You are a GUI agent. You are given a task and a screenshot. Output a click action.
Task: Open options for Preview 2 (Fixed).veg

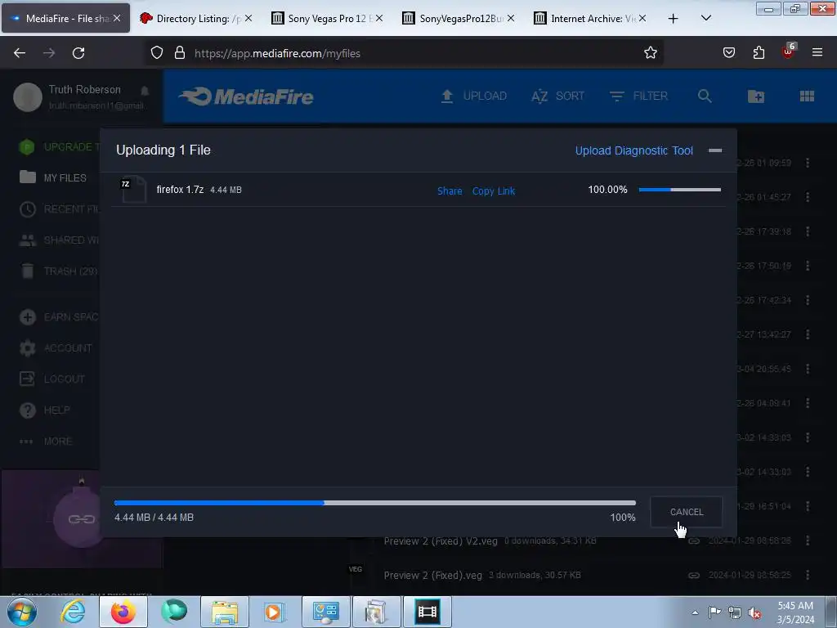pos(808,575)
